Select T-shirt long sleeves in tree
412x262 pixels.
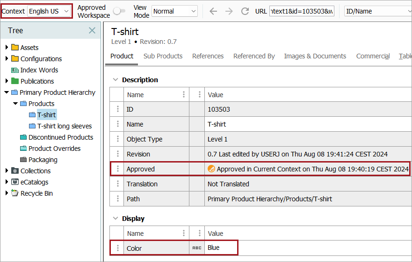[64, 126]
